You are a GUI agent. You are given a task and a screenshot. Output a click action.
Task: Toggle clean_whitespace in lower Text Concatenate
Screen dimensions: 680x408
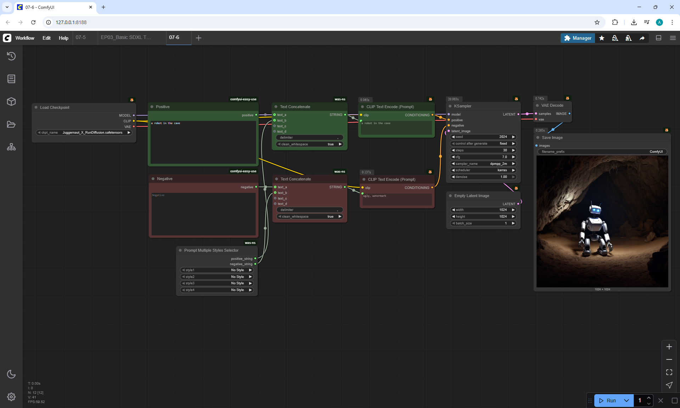[310, 217]
